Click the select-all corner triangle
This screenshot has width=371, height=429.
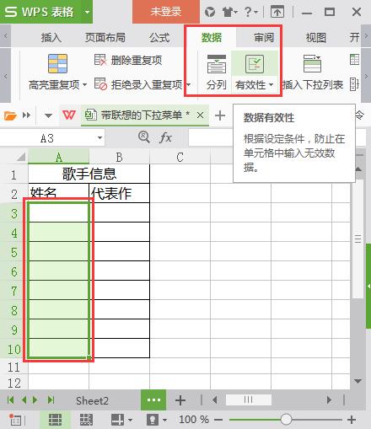pyautogui.click(x=20, y=157)
